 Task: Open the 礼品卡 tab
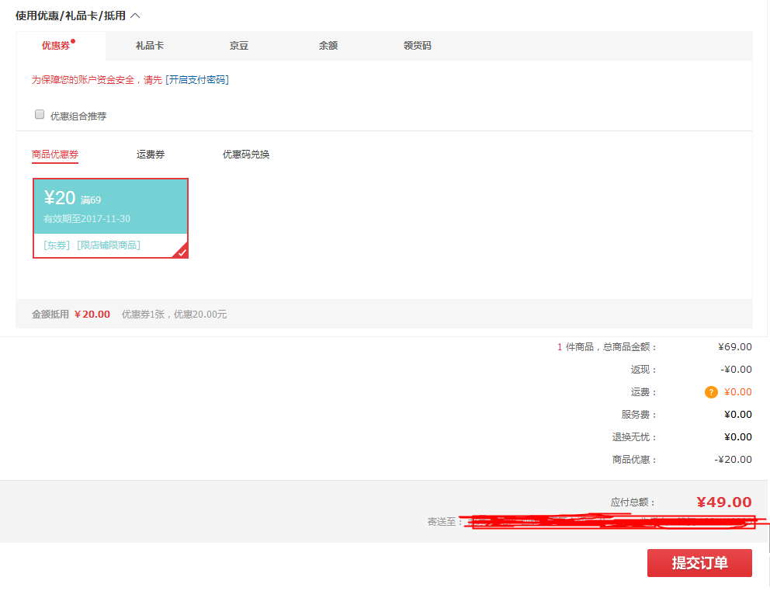(x=149, y=46)
